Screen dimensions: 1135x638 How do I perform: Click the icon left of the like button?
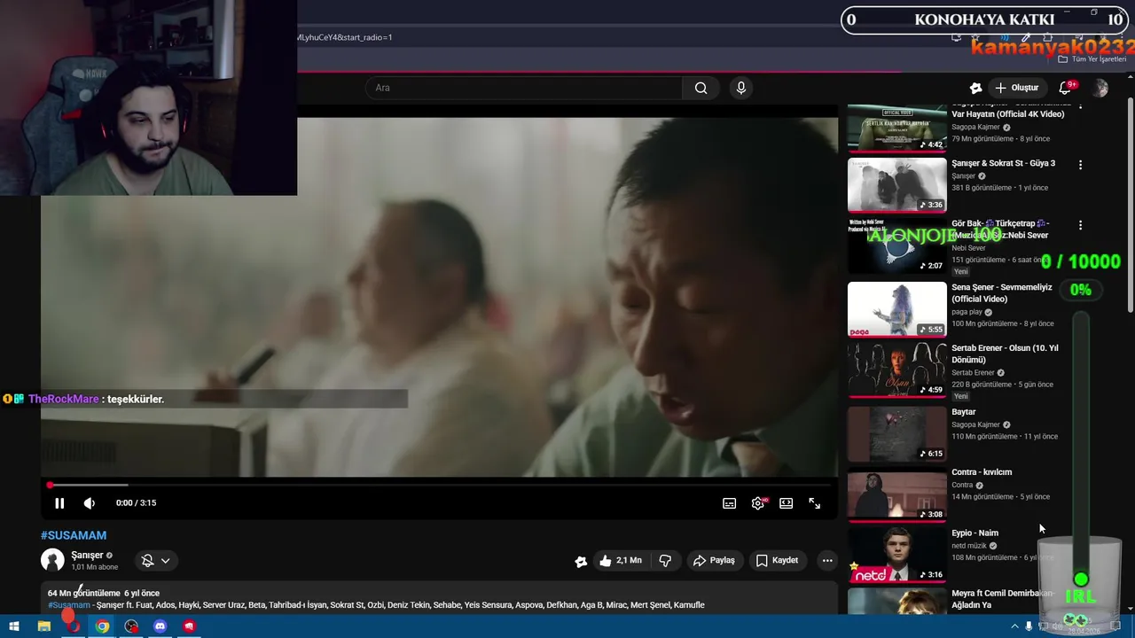[x=581, y=561]
